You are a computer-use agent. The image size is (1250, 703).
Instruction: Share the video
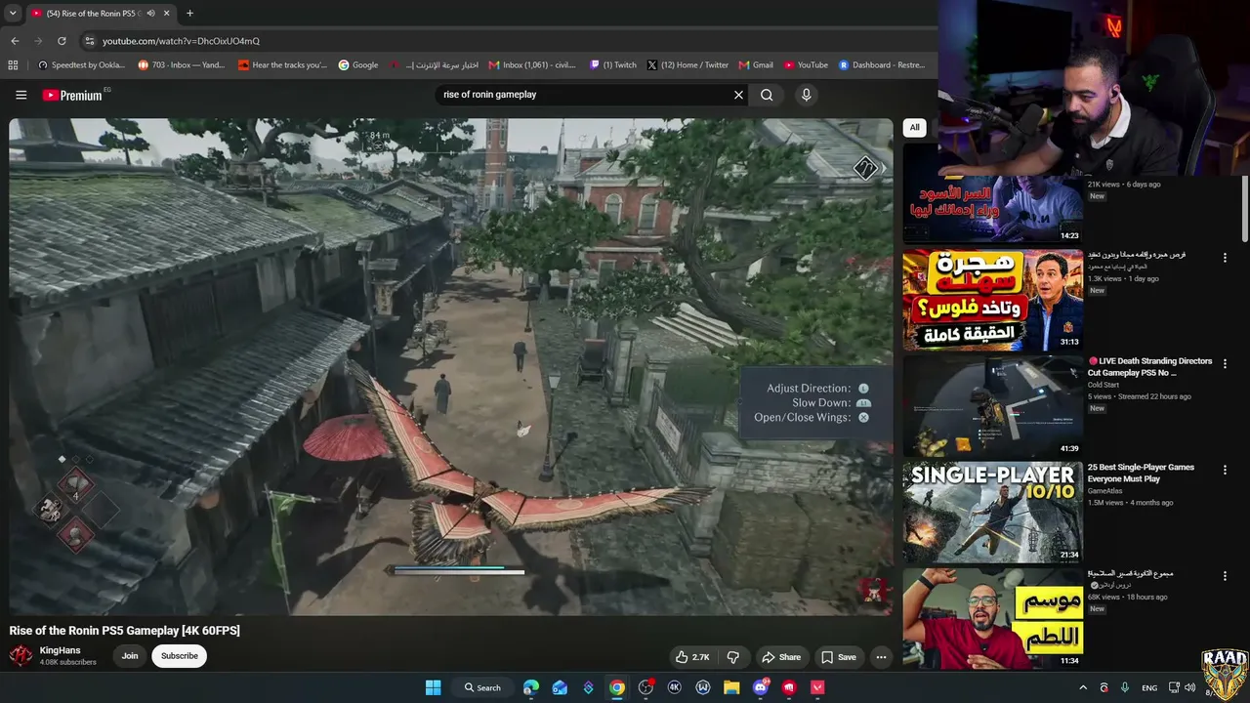781,657
